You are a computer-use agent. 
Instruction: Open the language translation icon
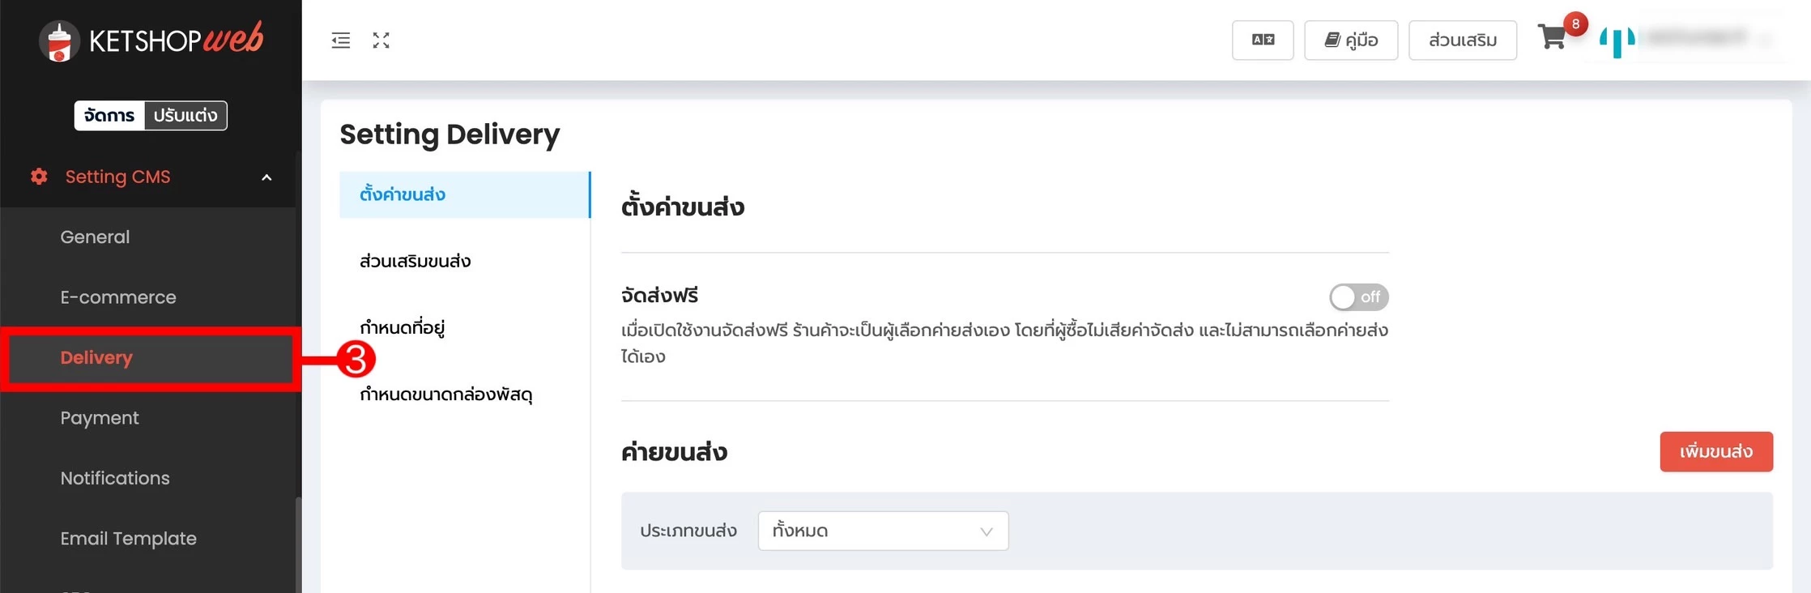1263,40
